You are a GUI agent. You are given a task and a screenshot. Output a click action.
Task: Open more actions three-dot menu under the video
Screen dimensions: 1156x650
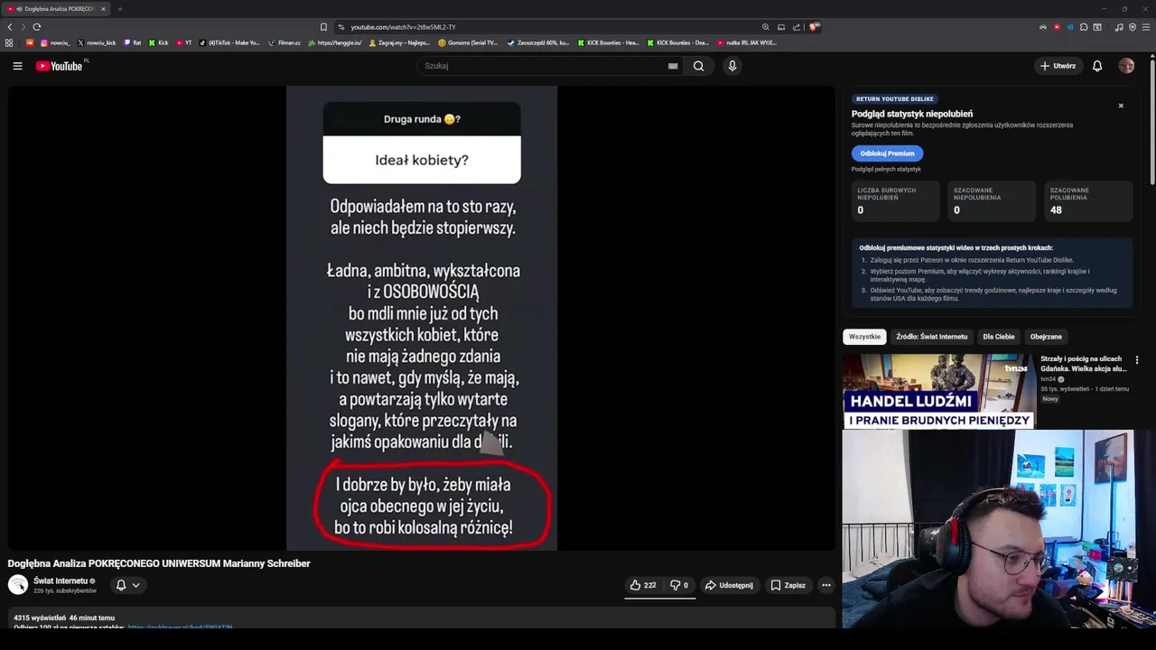coord(825,585)
